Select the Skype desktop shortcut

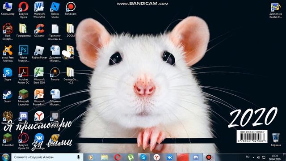pyautogui.click(x=8, y=74)
